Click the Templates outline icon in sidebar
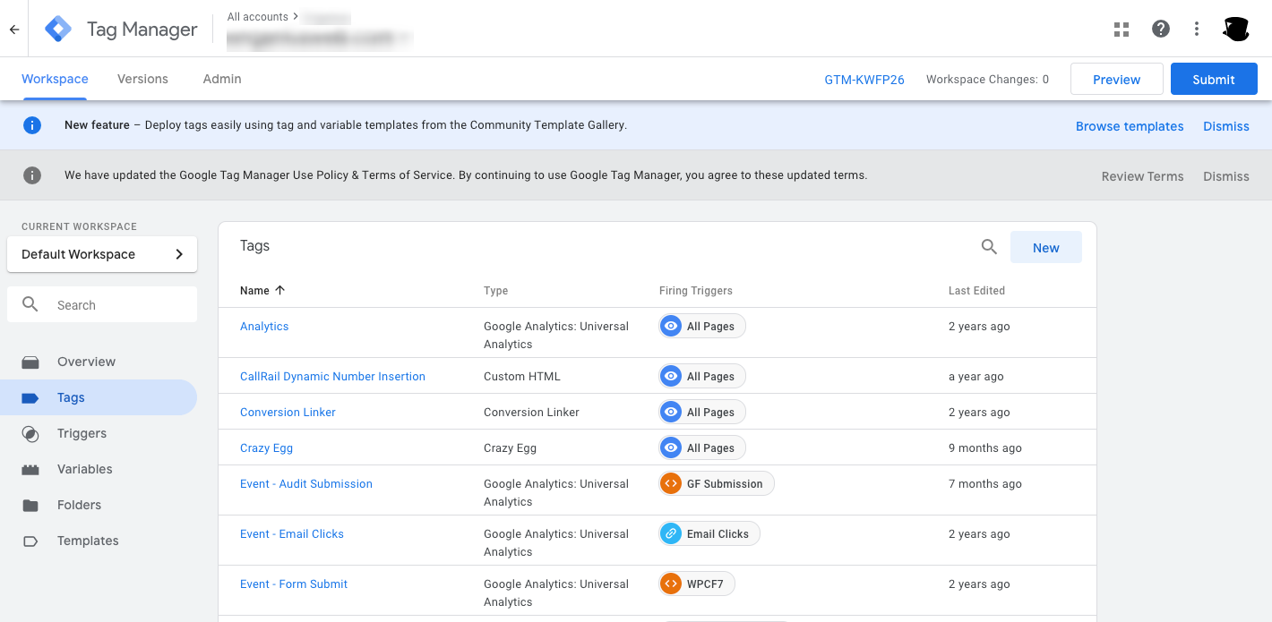The image size is (1272, 622). (x=30, y=541)
